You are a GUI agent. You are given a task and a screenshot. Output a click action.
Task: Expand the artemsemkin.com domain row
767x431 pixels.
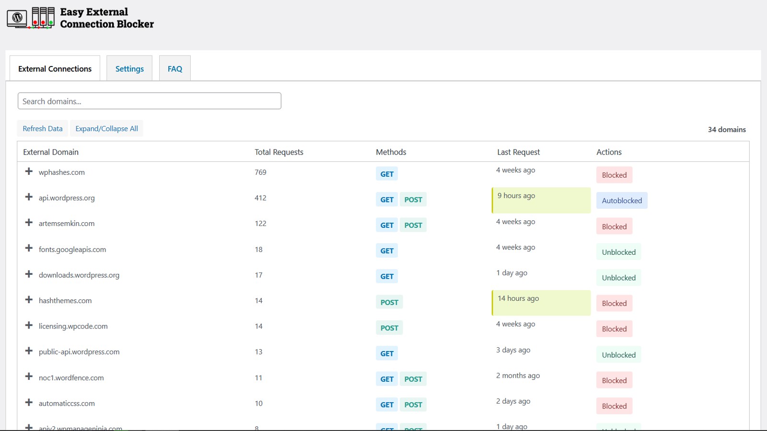29,223
